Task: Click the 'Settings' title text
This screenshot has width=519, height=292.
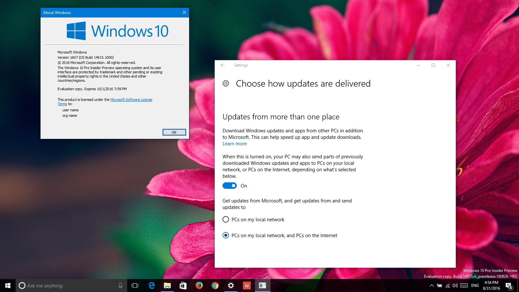Action: click(241, 65)
